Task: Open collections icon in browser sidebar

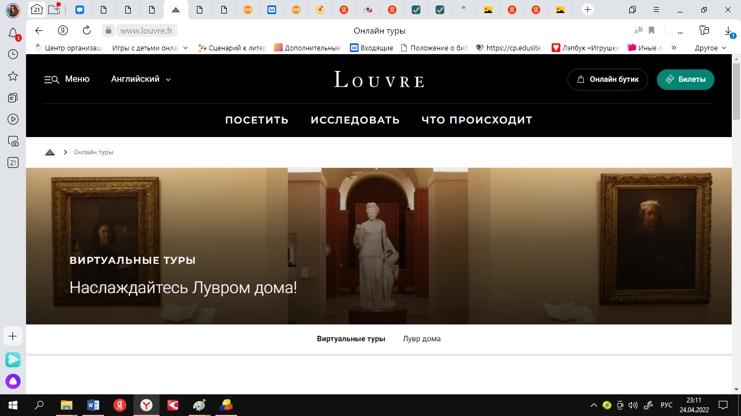Action: click(x=13, y=97)
